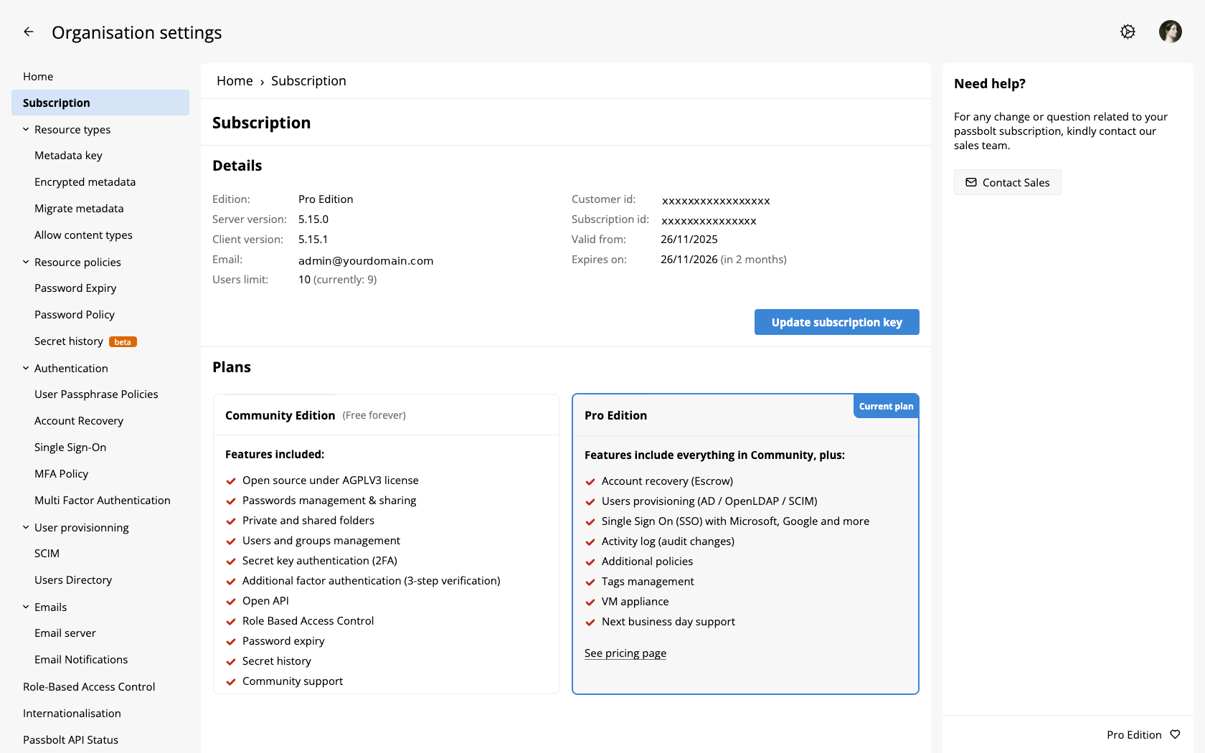Click the Expires on 26/11/2026 date
This screenshot has width=1205, height=753.
pyautogui.click(x=689, y=260)
